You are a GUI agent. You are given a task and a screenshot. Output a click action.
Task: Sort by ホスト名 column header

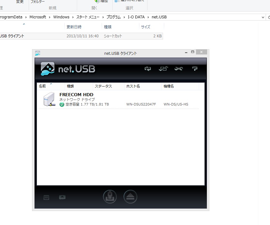click(x=143, y=86)
